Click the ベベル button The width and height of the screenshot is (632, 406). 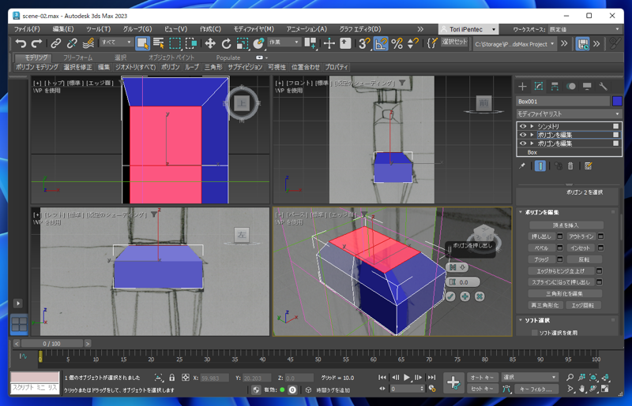coord(541,248)
